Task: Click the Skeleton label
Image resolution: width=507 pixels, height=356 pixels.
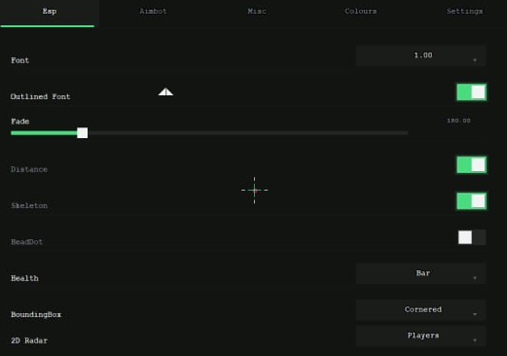Action: (29, 206)
